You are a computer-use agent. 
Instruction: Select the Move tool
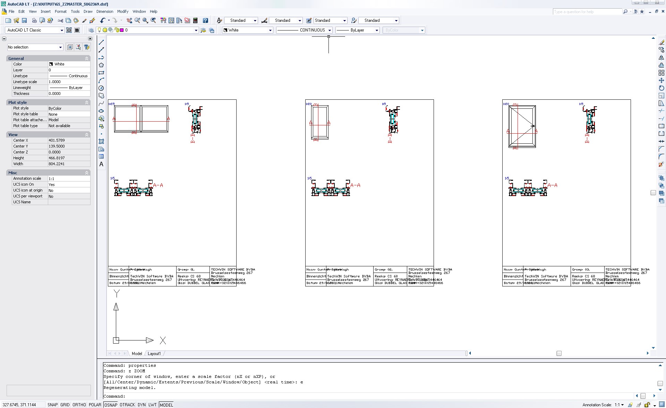661,80
